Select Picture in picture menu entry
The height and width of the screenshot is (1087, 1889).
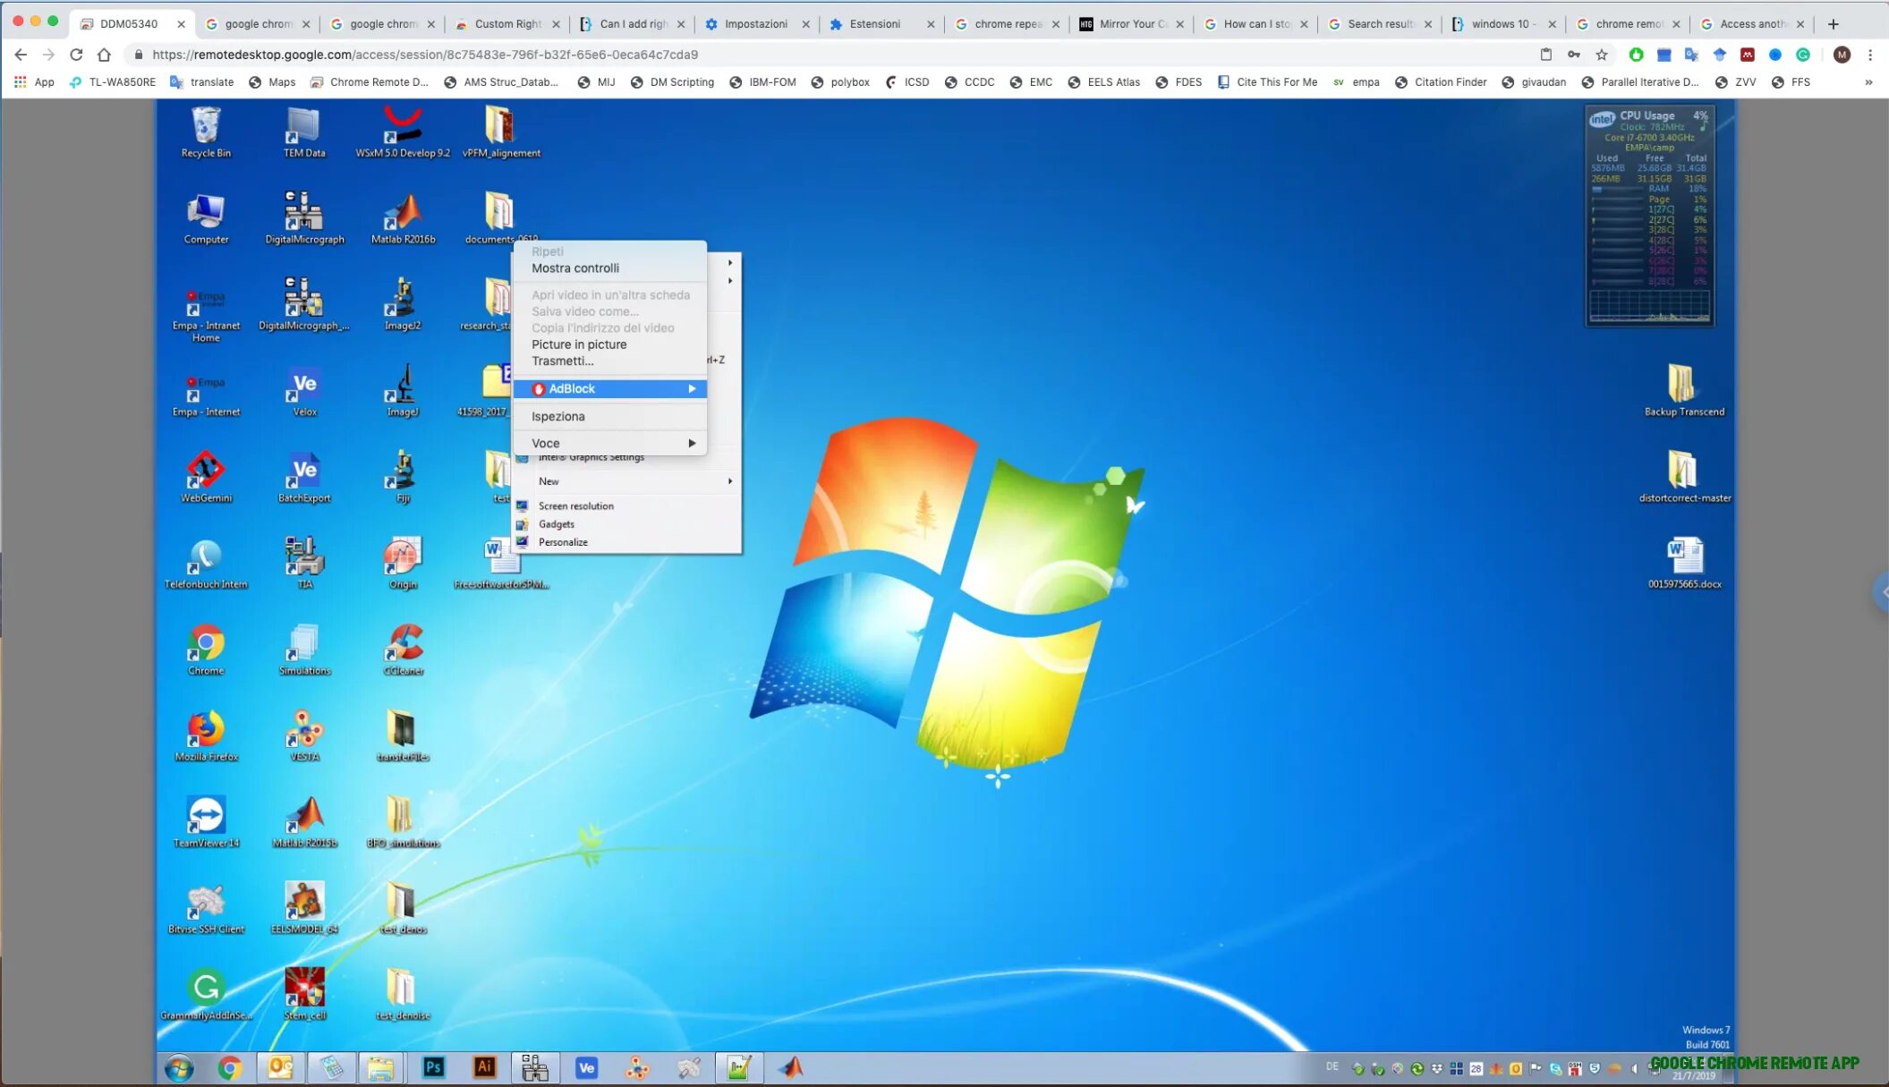click(x=579, y=344)
